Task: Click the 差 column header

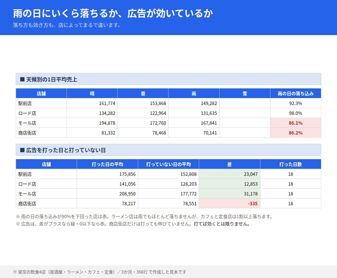Action: pyautogui.click(x=229, y=164)
